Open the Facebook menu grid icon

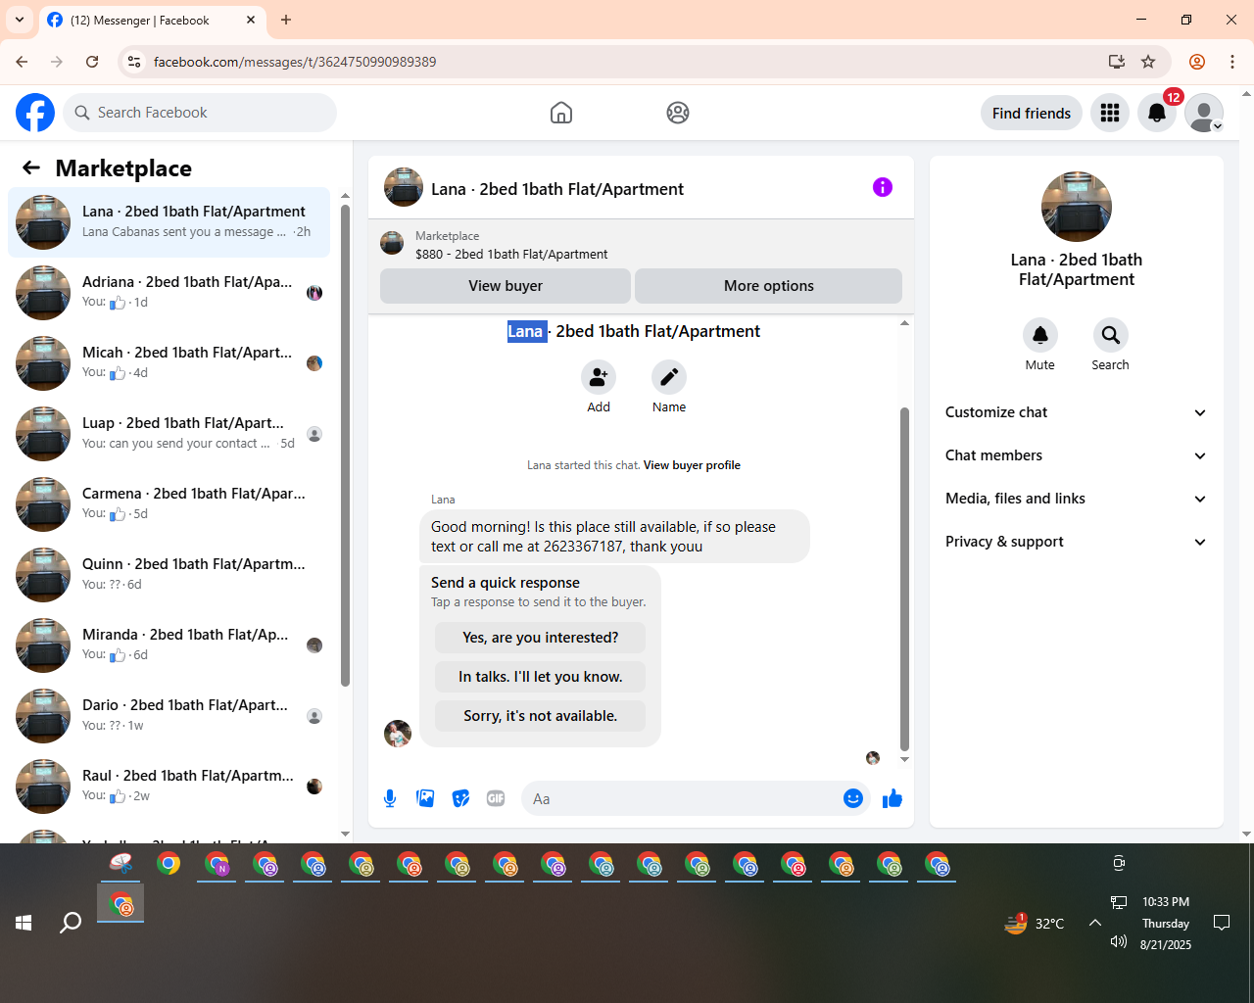pyautogui.click(x=1110, y=113)
